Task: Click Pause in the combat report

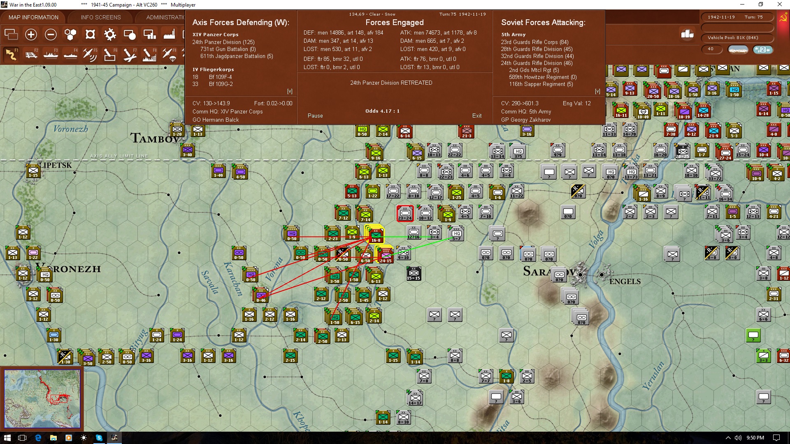Action: (315, 116)
